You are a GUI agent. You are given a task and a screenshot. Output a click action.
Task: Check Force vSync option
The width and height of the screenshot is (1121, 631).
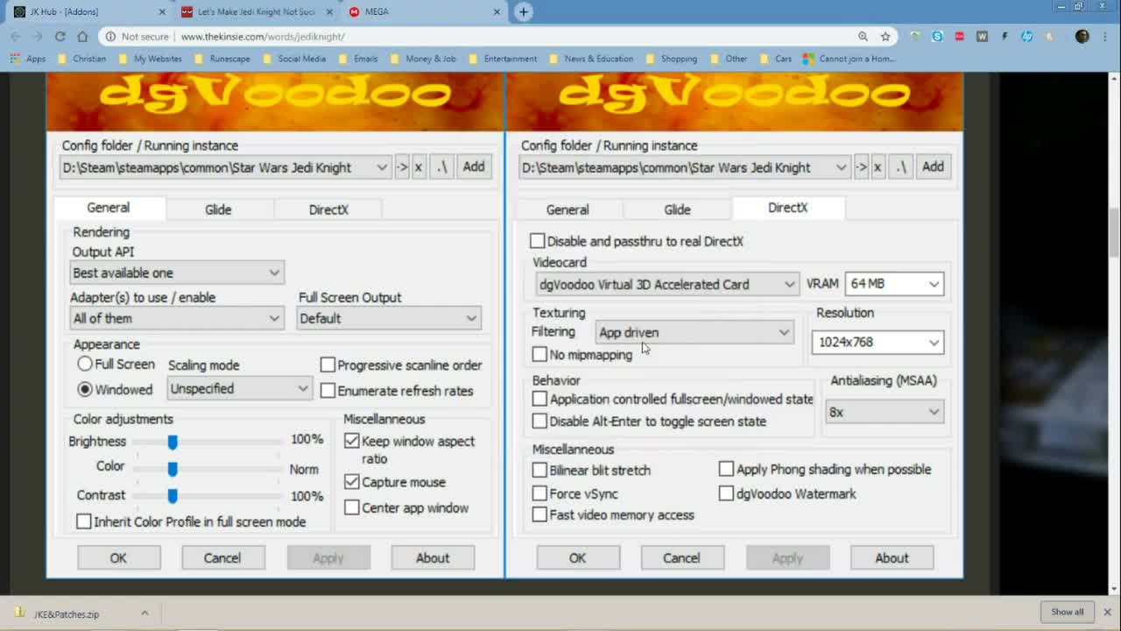[539, 493]
